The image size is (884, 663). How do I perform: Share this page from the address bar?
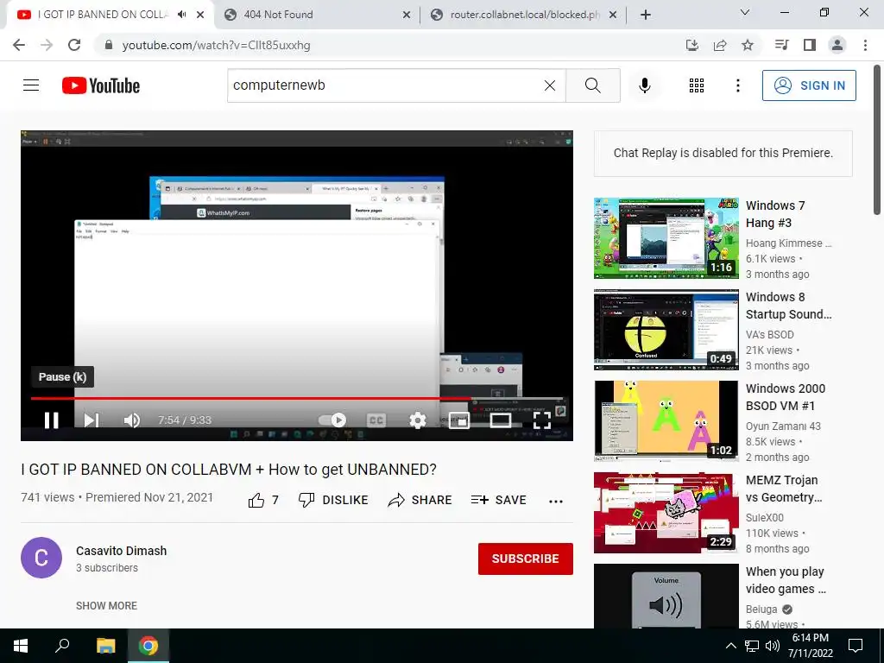point(720,45)
